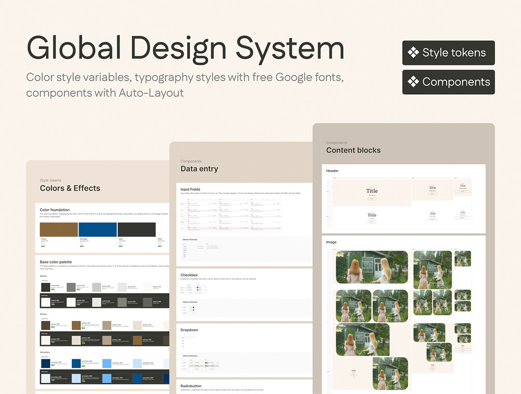Open the Data entry panel heading

[x=199, y=169]
